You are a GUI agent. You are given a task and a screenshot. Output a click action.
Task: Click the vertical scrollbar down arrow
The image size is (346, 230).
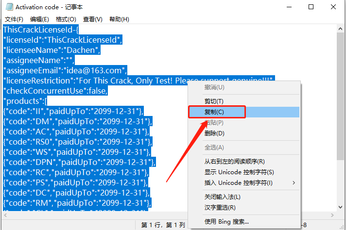point(340,207)
